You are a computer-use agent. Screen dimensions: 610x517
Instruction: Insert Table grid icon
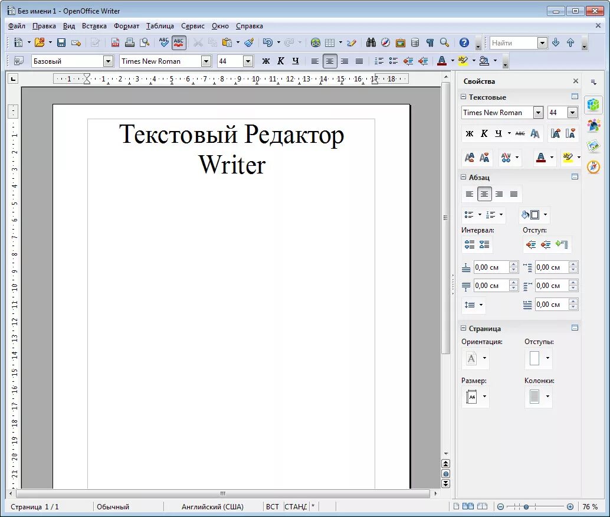click(330, 42)
